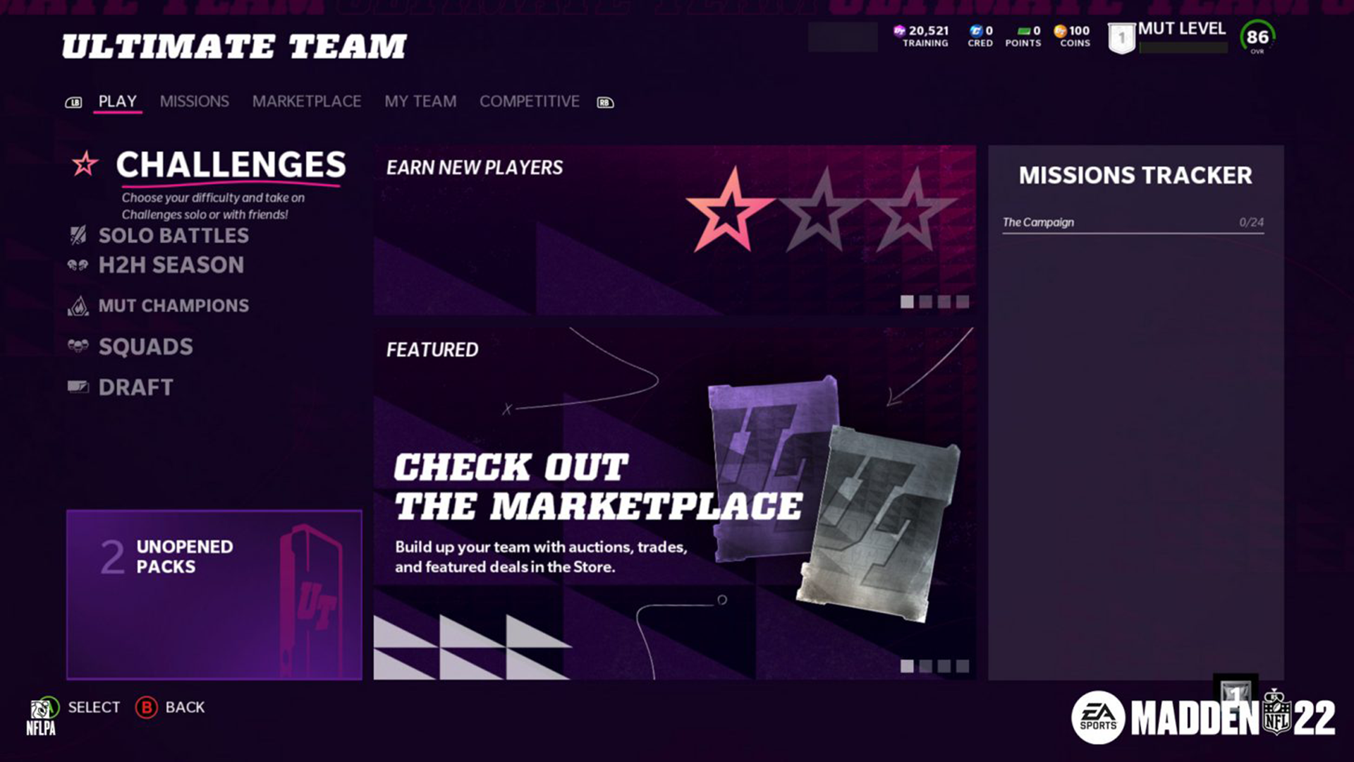This screenshot has height=762, width=1354.
Task: Select the Check Out The Marketplace banner
Action: click(675, 503)
